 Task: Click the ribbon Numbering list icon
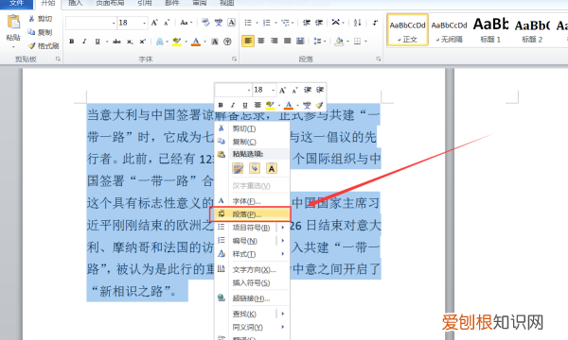coord(267,23)
